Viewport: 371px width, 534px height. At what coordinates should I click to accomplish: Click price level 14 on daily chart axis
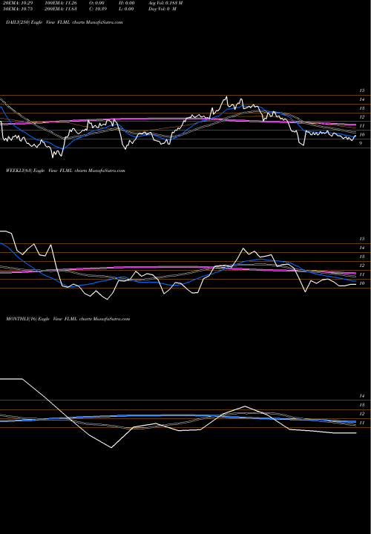(x=362, y=99)
